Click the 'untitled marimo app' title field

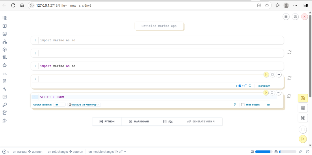click(159, 26)
